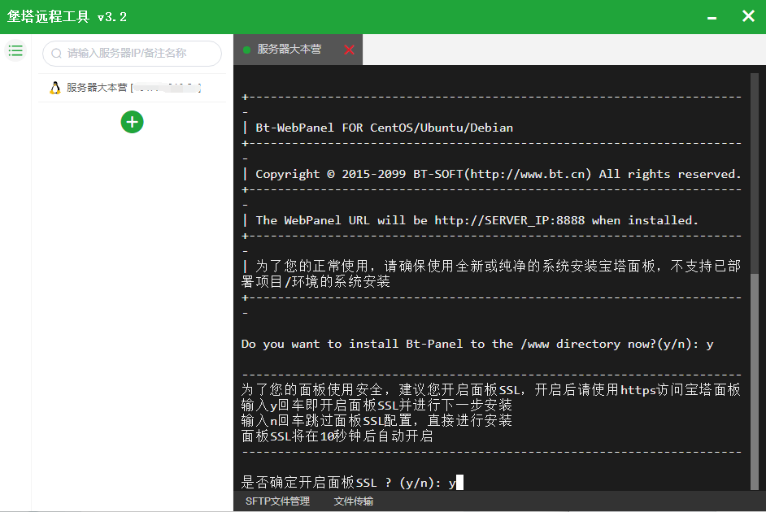Click the SSL confirmation prompt line in terminal
The image size is (766, 512).
click(352, 483)
